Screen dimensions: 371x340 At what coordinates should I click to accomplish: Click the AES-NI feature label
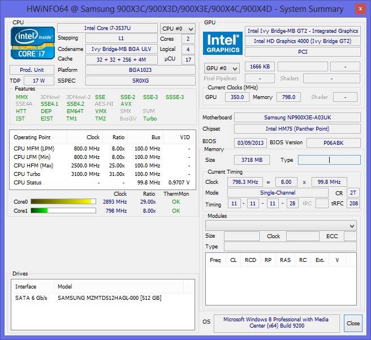[x=104, y=104]
